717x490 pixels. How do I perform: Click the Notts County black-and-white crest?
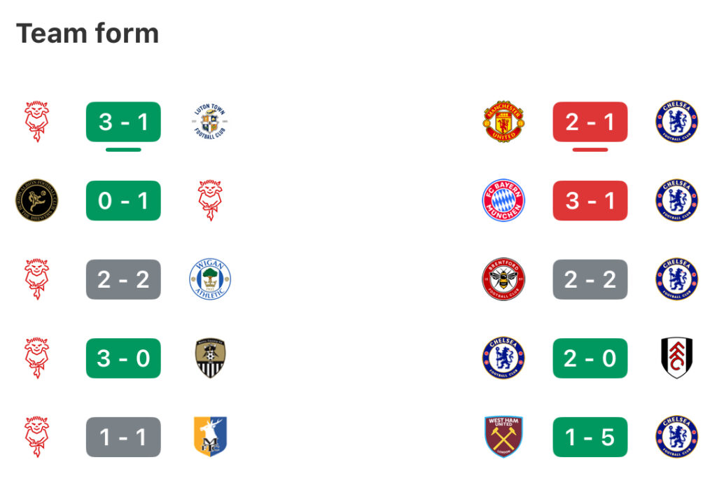pyautogui.click(x=209, y=358)
